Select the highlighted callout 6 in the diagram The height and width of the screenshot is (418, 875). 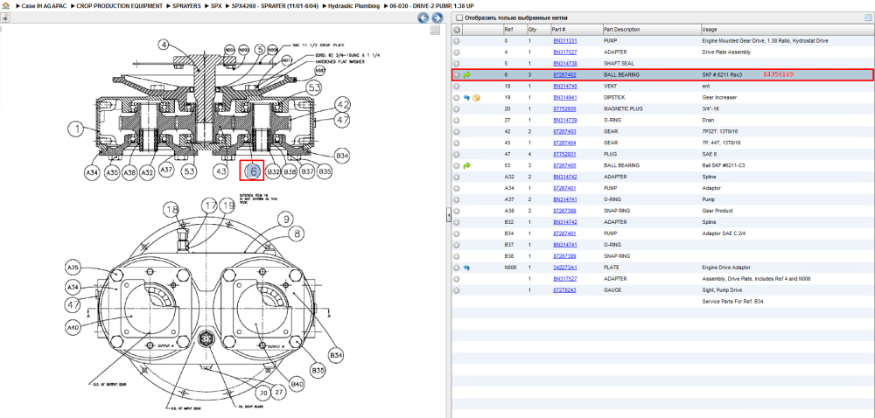[x=254, y=171]
